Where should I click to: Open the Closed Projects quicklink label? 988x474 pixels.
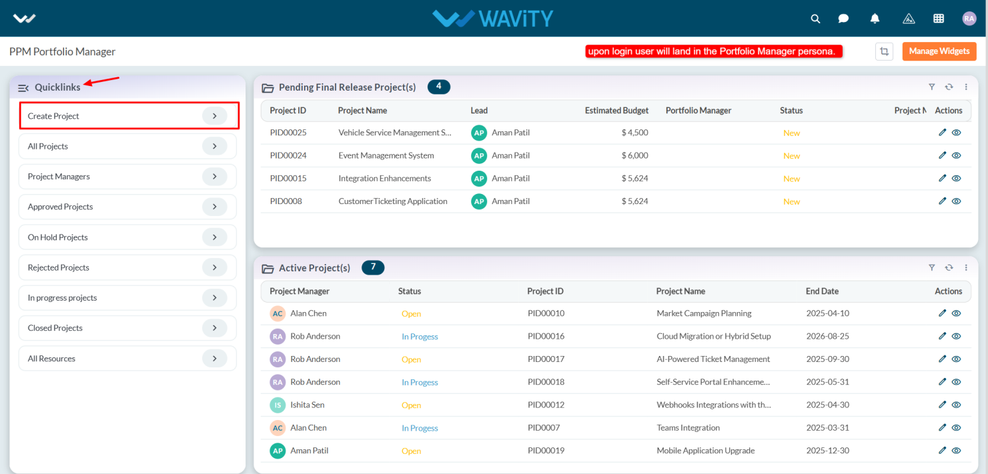click(55, 328)
